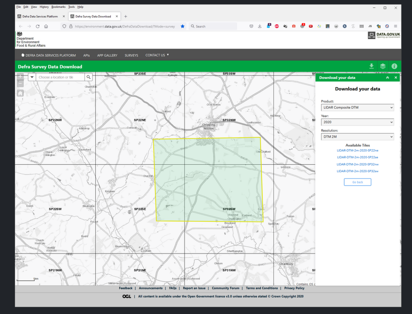Viewport: 412px width, 314px height.
Task: Open the Year dropdown showing 2020
Action: click(x=357, y=122)
